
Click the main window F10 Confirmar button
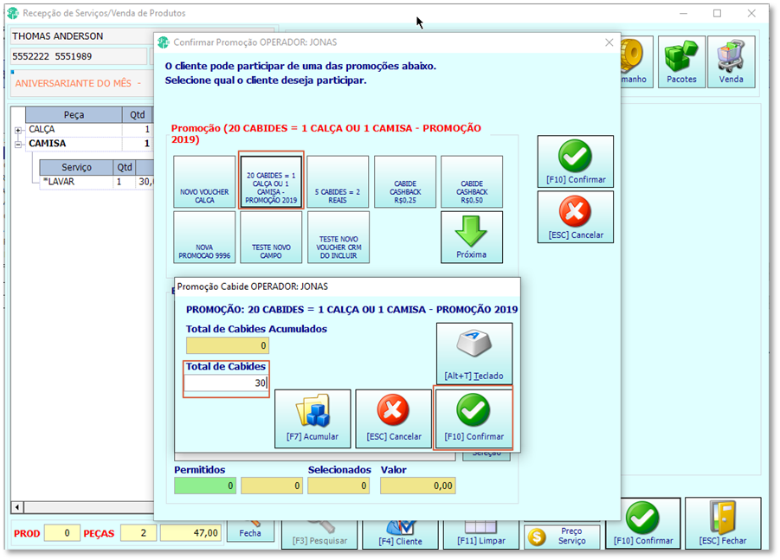642,523
